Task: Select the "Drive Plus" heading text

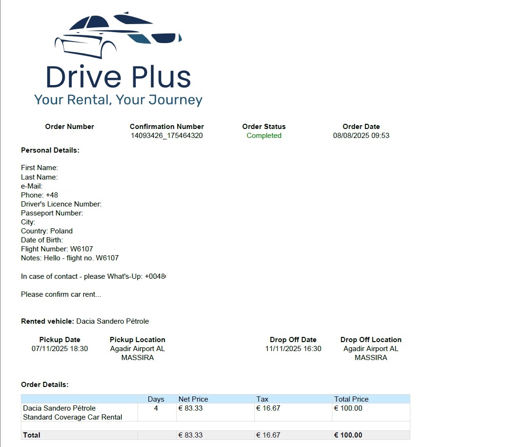Action: [118, 77]
